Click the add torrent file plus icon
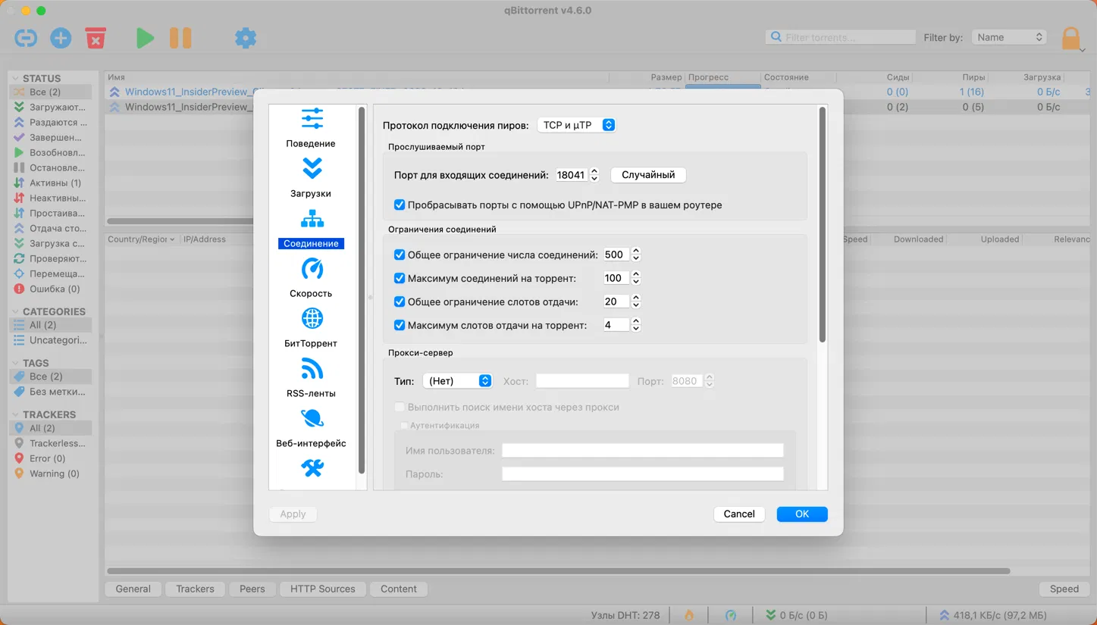 coord(61,38)
